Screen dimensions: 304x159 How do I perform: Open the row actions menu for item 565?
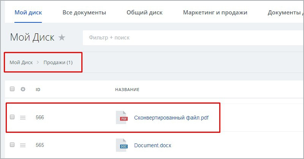point(23,145)
